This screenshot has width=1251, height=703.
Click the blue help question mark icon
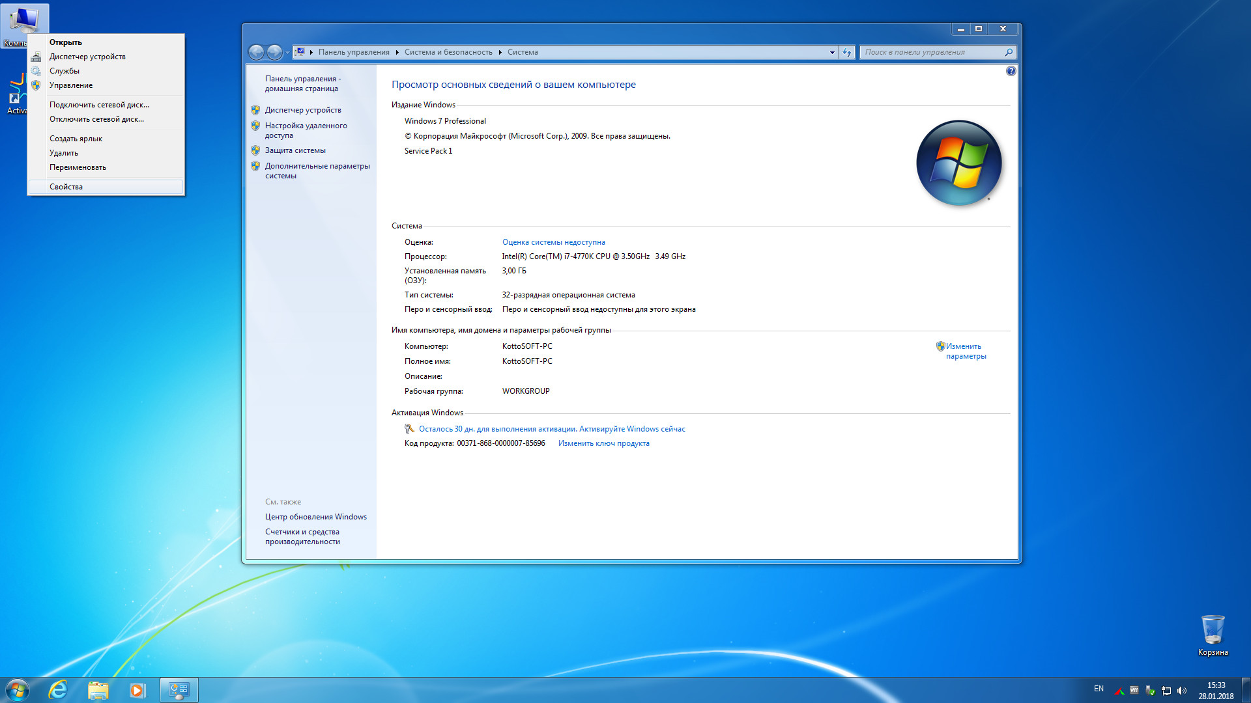[x=1011, y=71]
